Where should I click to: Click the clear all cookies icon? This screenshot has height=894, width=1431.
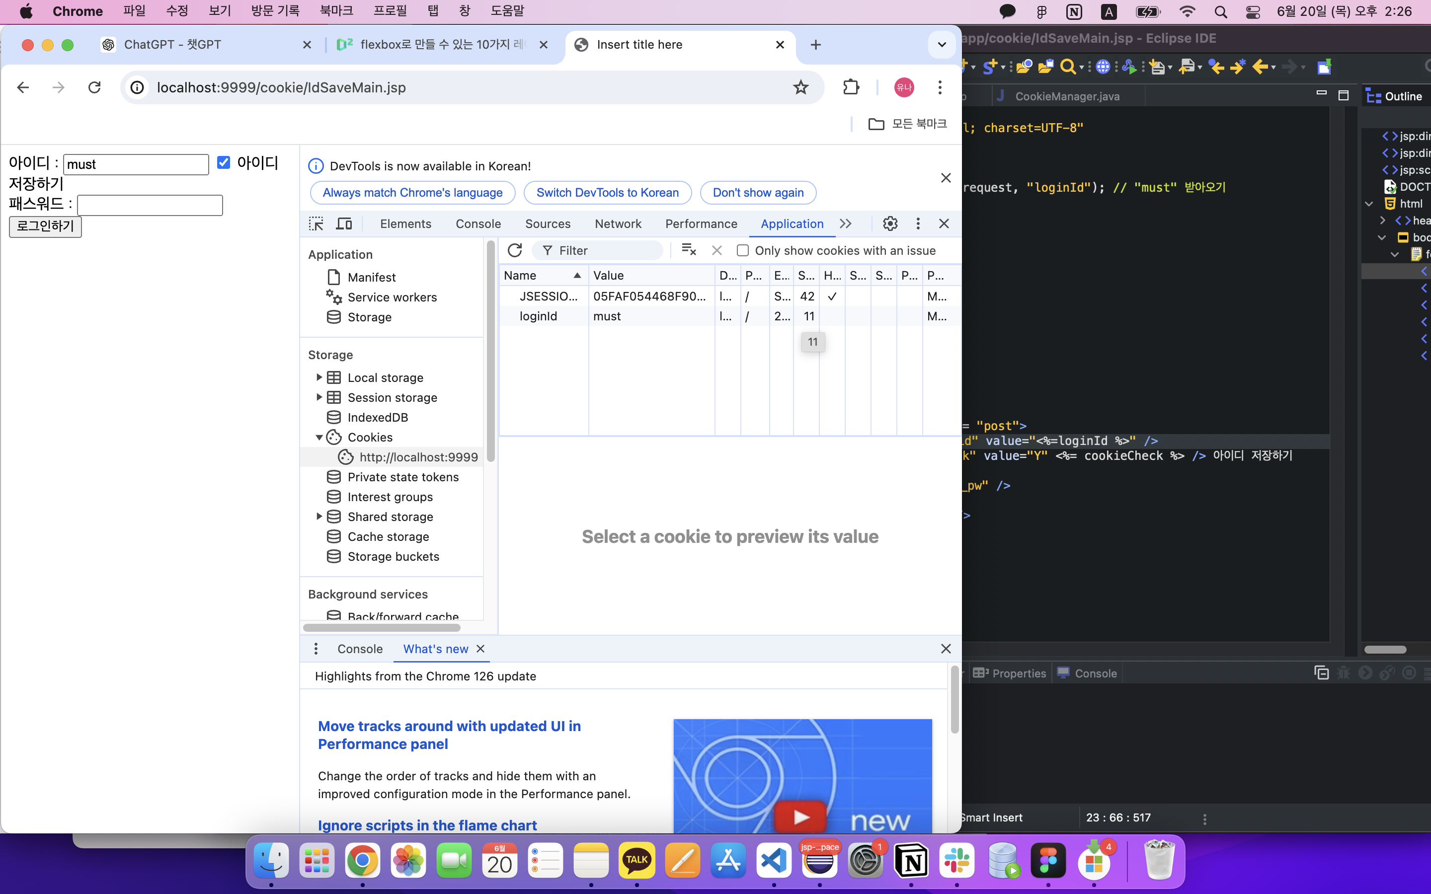[x=688, y=250]
